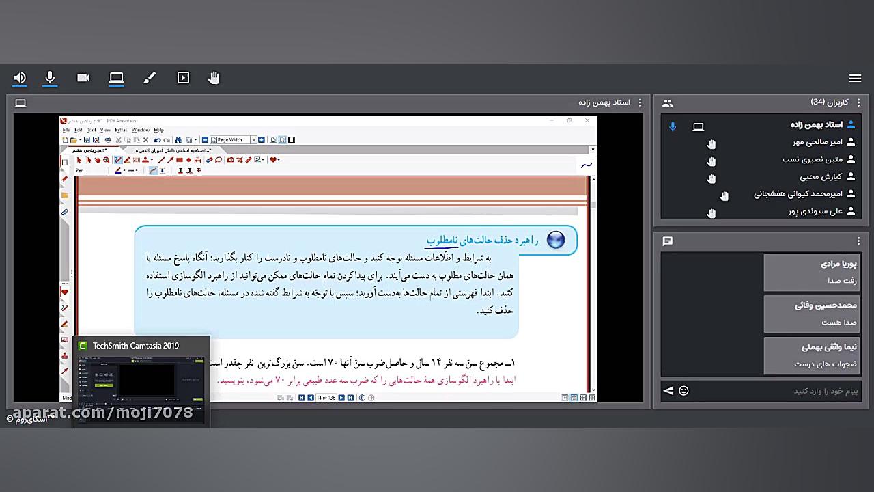Select the pen color swatch
The height and width of the screenshot is (492, 874).
pos(117,170)
